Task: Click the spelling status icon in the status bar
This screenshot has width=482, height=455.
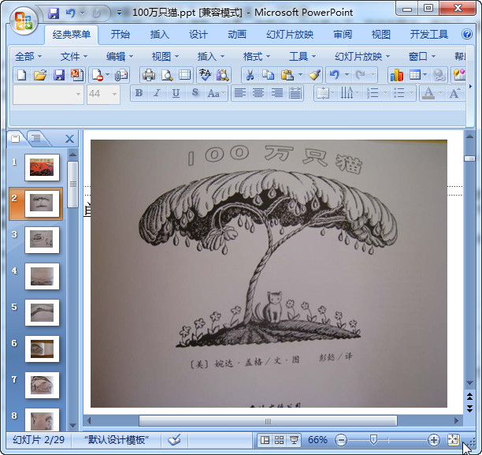Action: pyautogui.click(x=174, y=440)
